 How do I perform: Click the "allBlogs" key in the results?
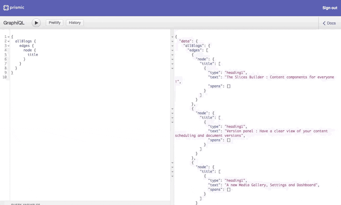(194, 46)
